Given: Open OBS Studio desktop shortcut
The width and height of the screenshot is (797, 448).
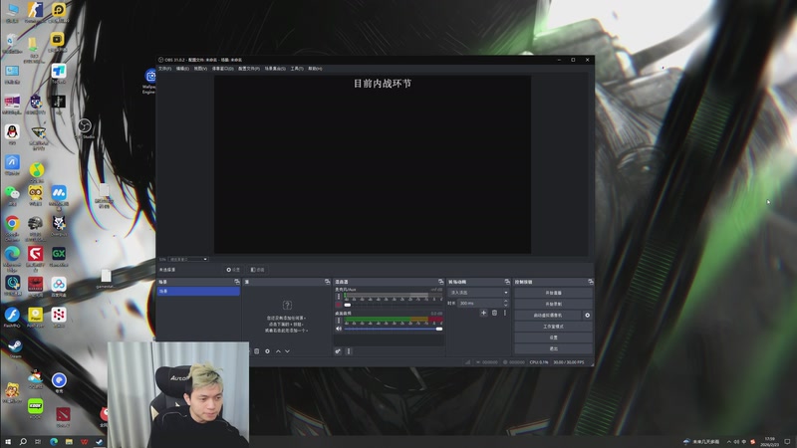Looking at the screenshot, I should [x=85, y=128].
